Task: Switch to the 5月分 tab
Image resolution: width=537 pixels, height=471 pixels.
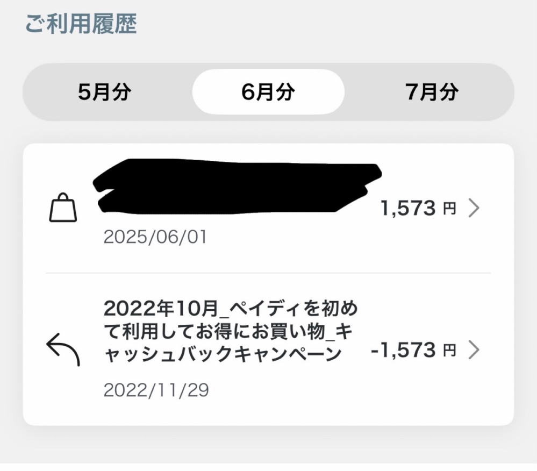Action: click(x=104, y=92)
